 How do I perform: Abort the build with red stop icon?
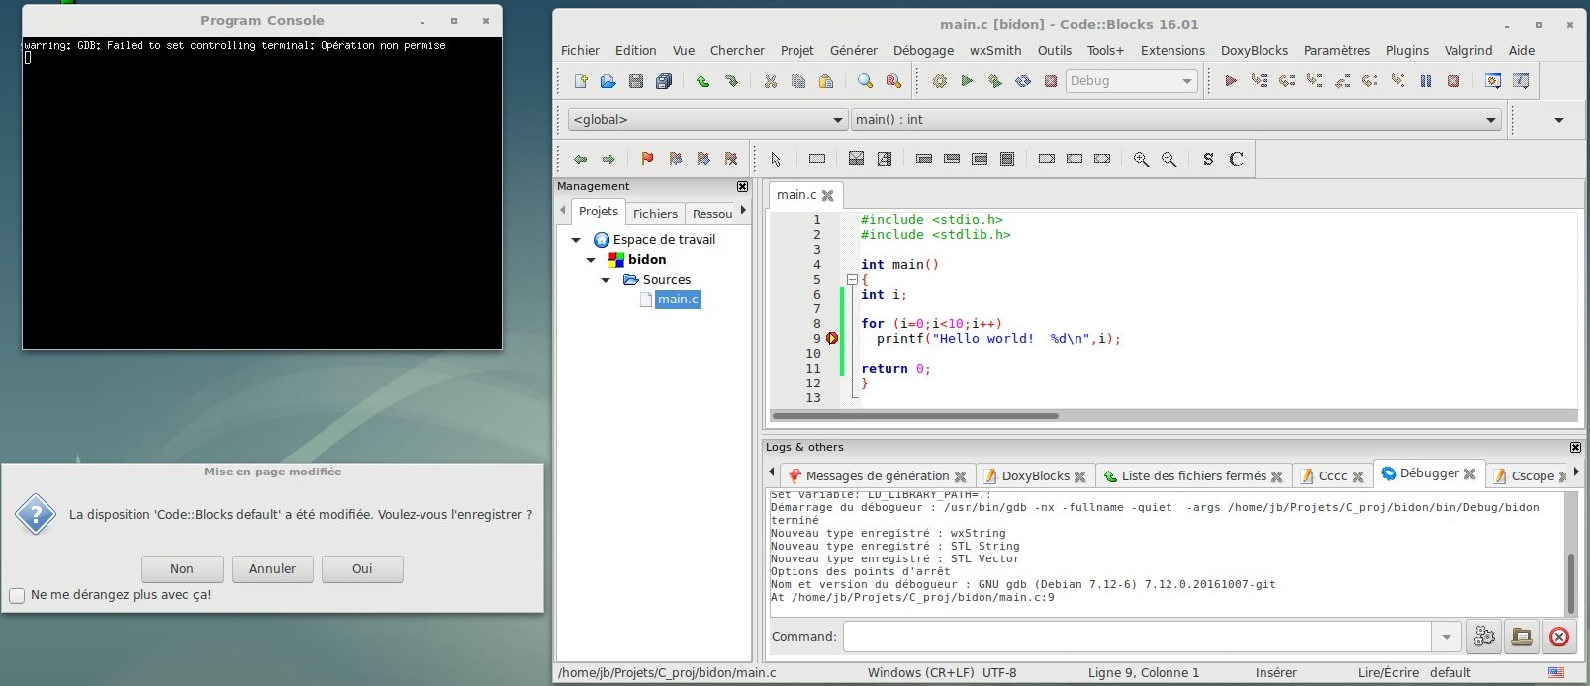point(1051,81)
